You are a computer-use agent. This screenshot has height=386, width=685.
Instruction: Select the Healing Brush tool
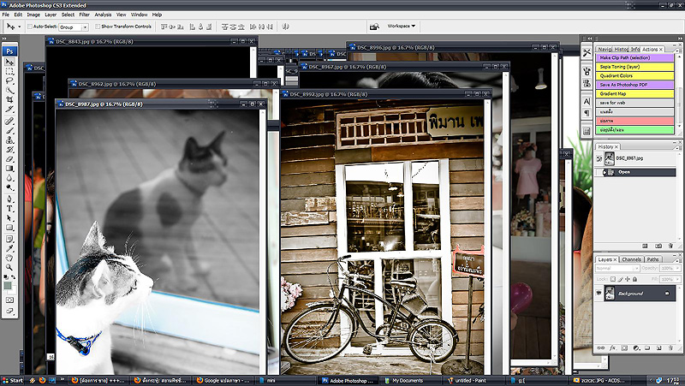coord(9,121)
